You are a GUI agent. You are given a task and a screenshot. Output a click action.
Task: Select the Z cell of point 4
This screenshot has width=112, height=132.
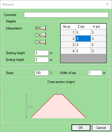point(83,51)
